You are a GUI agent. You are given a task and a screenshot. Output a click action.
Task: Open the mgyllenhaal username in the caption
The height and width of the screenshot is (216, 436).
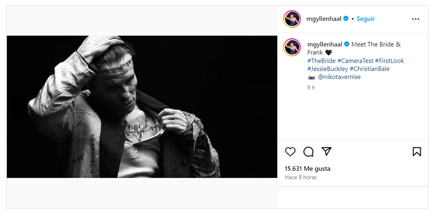[325, 44]
